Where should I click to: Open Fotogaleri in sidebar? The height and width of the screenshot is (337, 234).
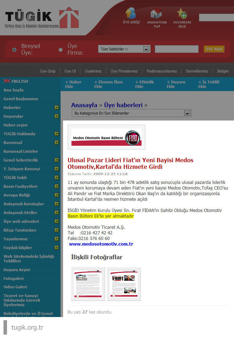click(14, 278)
